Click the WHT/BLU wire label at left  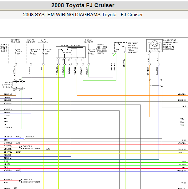[8, 170]
